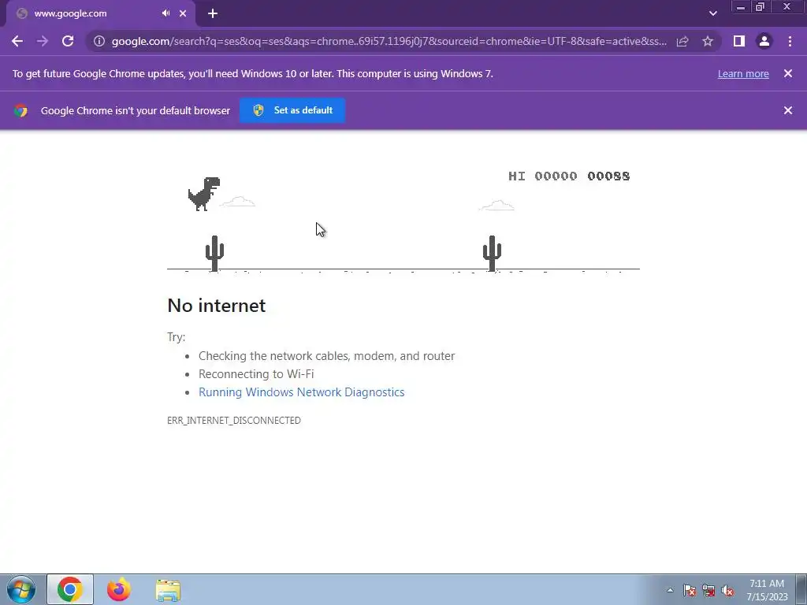This screenshot has width=807, height=605.
Task: Click Chrome icon in taskbar
Action: tap(70, 589)
